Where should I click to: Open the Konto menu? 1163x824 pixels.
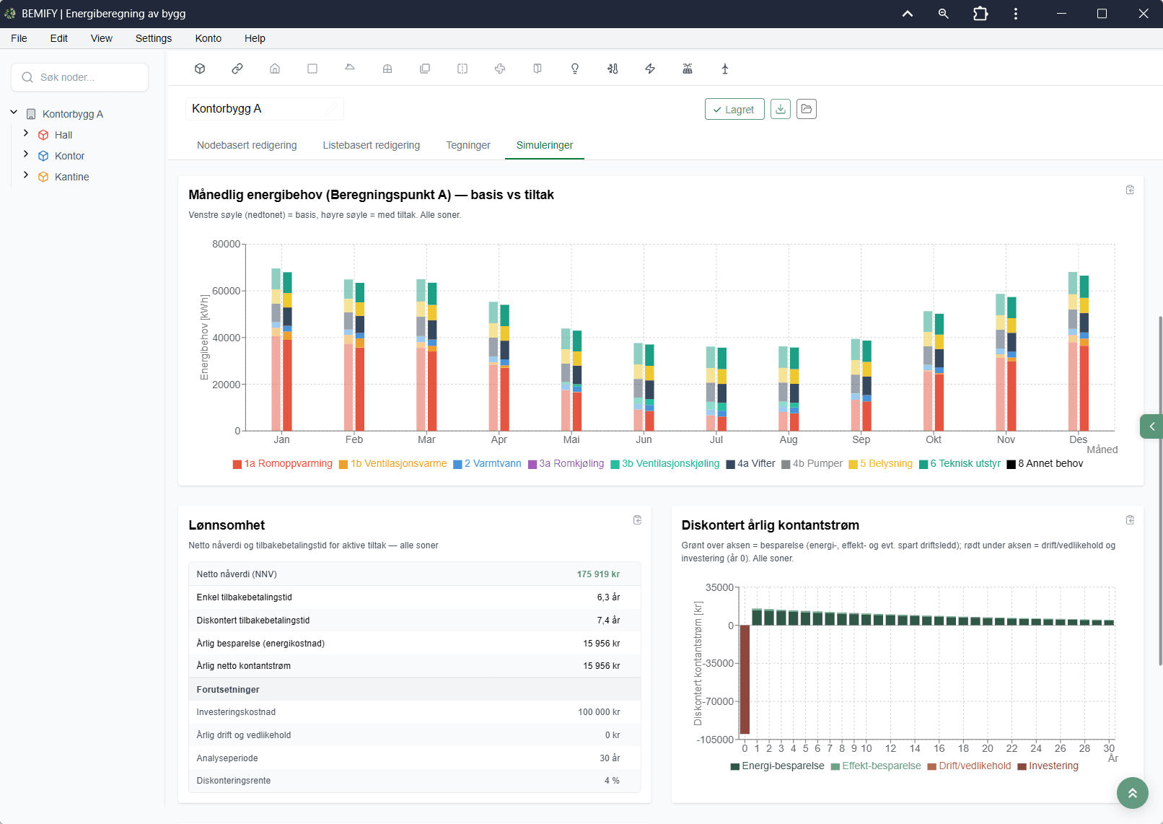209,38
